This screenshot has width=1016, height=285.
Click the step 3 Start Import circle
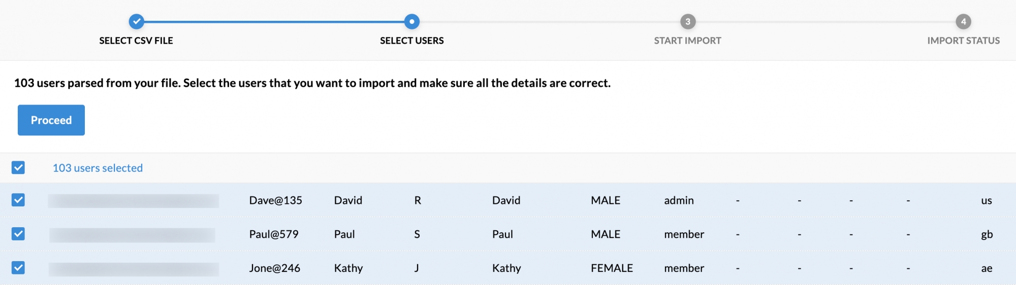pos(688,21)
